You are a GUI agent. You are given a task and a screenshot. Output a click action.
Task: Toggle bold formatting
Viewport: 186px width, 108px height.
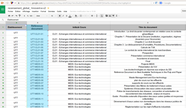(x=60, y=16)
